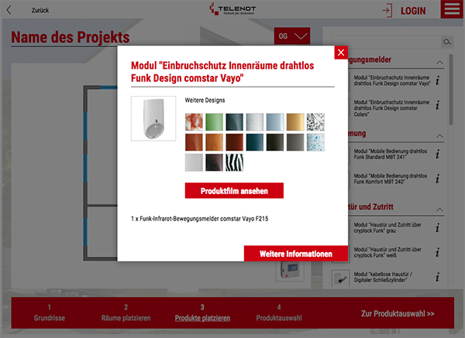Open the hamburger menu in the header
Viewport: 465px width, 338px height.
pyautogui.click(x=452, y=9)
